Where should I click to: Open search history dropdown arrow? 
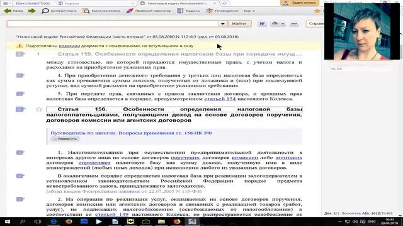(x=222, y=24)
